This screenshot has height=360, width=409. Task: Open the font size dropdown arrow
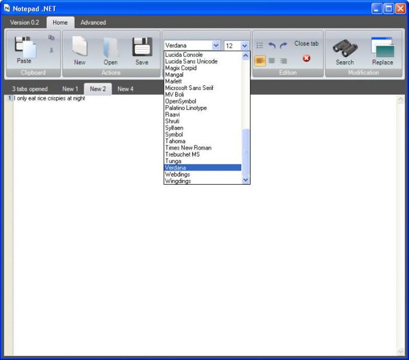coord(245,46)
